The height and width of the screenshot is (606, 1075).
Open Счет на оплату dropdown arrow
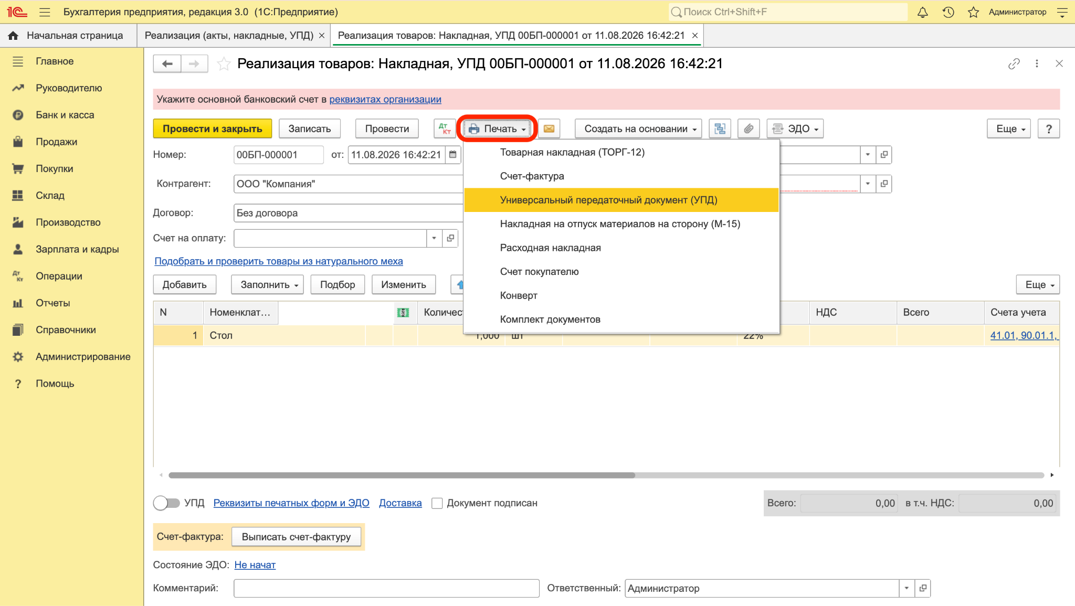[x=434, y=238]
